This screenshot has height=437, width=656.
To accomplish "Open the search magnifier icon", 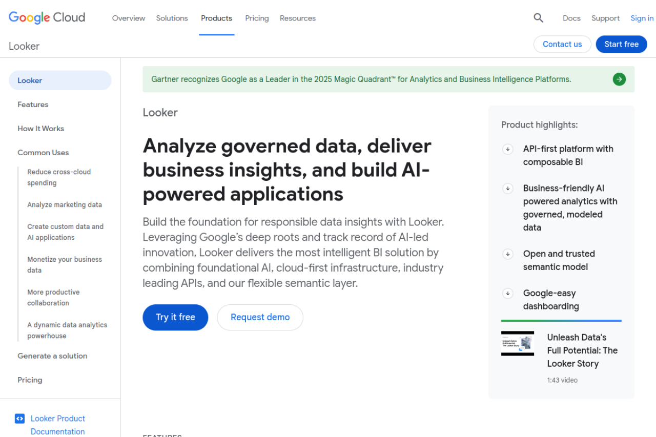I will coord(538,18).
